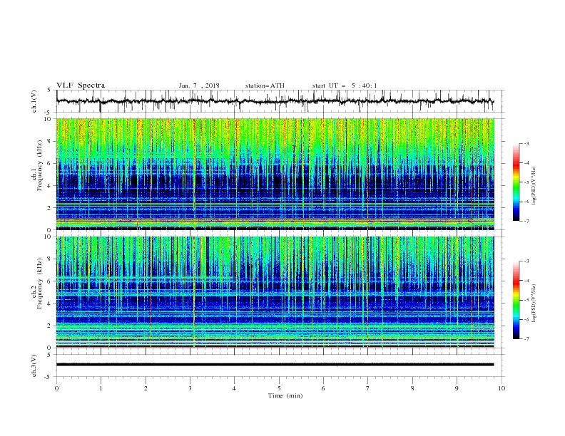Click the "-7" label on ch.2 colorbar

(x=526, y=338)
